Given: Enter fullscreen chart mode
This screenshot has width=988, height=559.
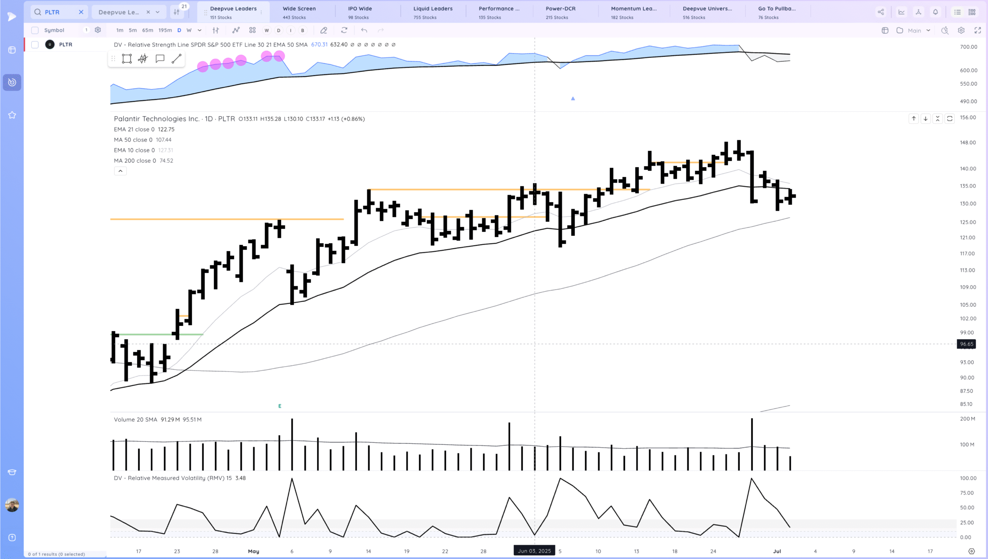Looking at the screenshot, I should tap(978, 30).
